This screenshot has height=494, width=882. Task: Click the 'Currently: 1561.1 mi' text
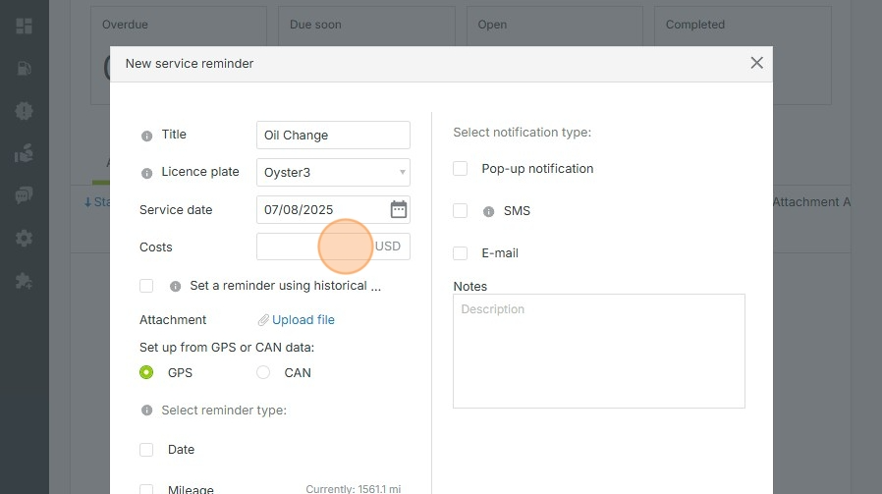click(x=354, y=489)
